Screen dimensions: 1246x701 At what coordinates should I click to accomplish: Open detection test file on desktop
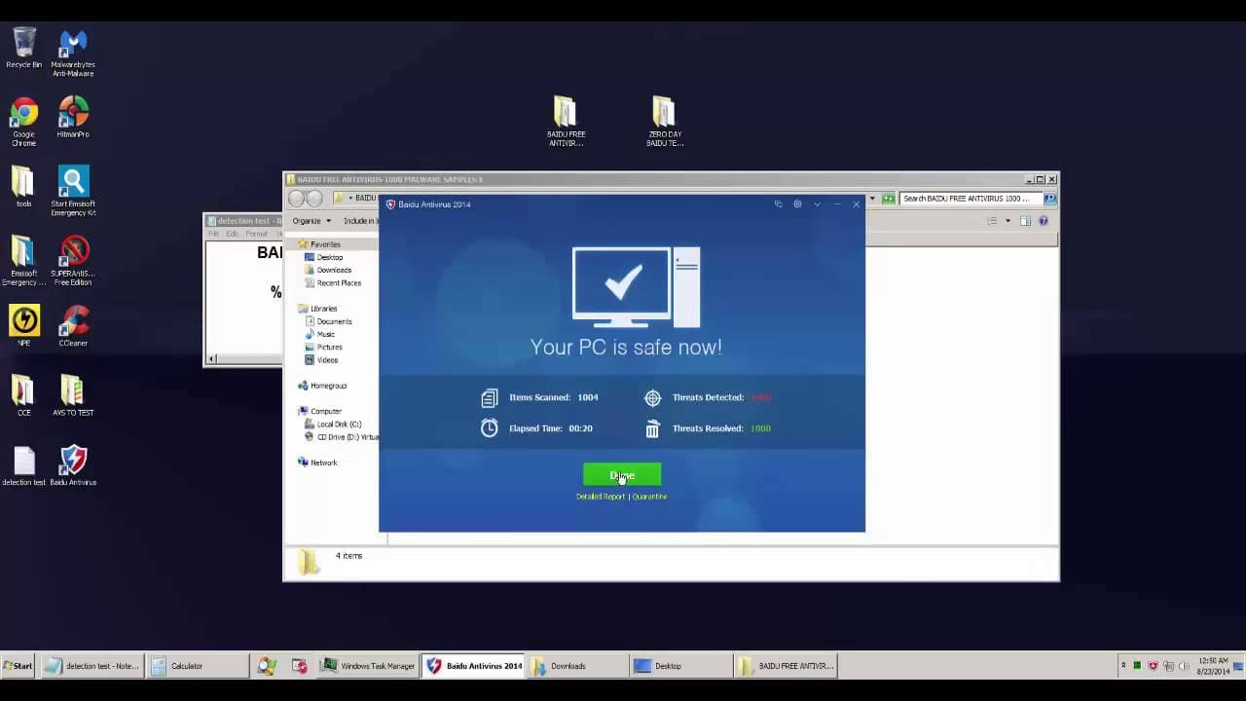coord(24,465)
